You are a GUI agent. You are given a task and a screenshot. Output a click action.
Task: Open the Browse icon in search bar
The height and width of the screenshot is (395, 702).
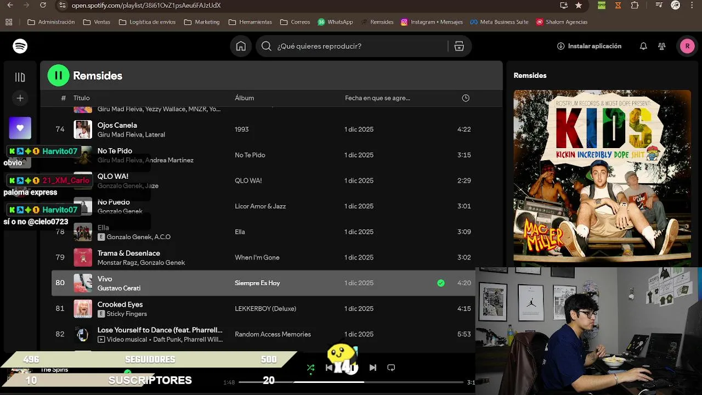click(x=459, y=46)
